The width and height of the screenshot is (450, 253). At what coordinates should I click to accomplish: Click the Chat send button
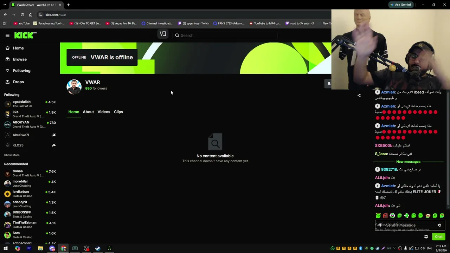(x=438, y=237)
